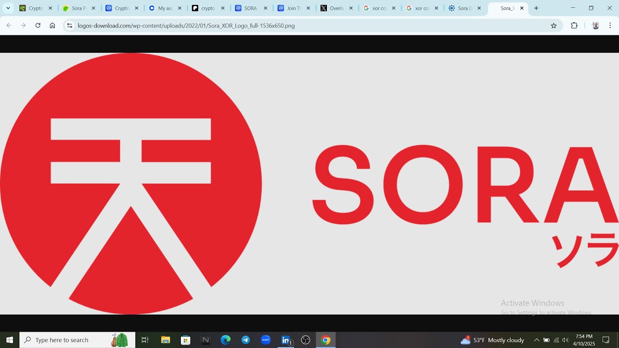Screen dimensions: 619x348
Task: Click the Google Chrome taskbar icon
Action: [325, 340]
